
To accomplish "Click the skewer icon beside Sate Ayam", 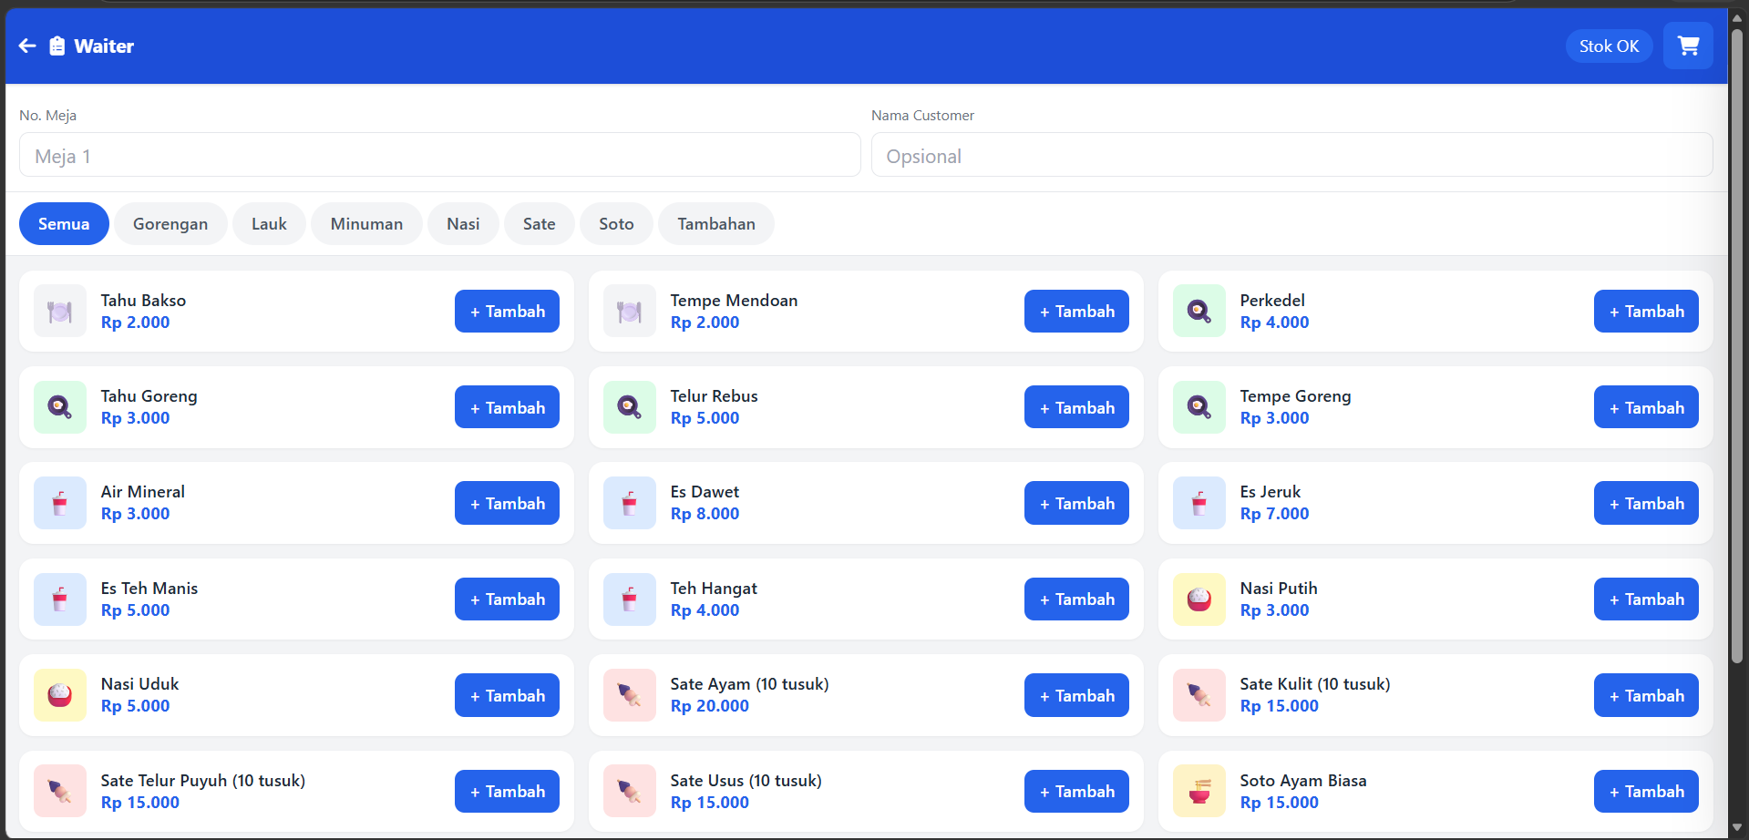I will click(629, 694).
